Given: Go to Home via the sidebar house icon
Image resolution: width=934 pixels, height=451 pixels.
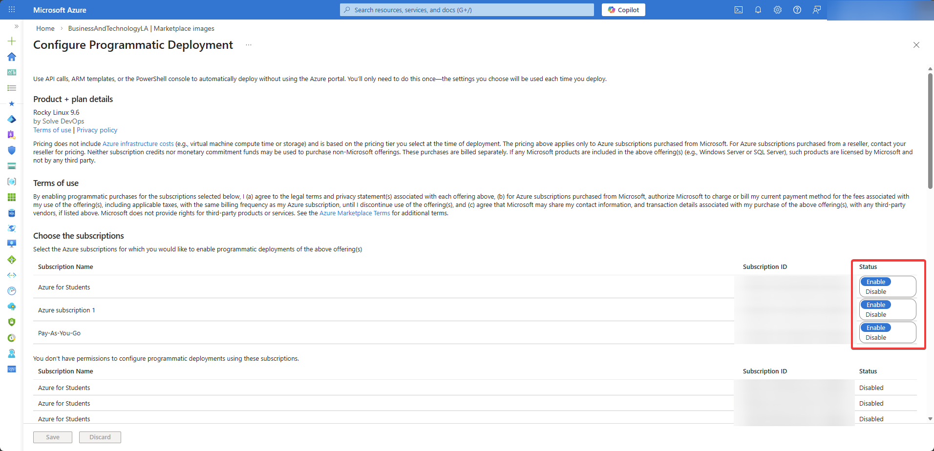Looking at the screenshot, I should click(12, 57).
